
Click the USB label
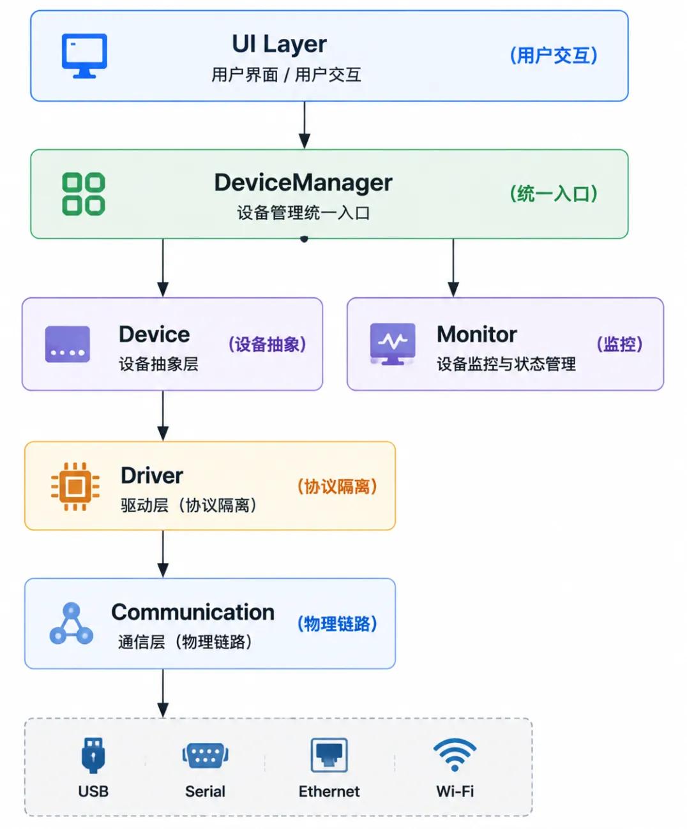point(93,791)
